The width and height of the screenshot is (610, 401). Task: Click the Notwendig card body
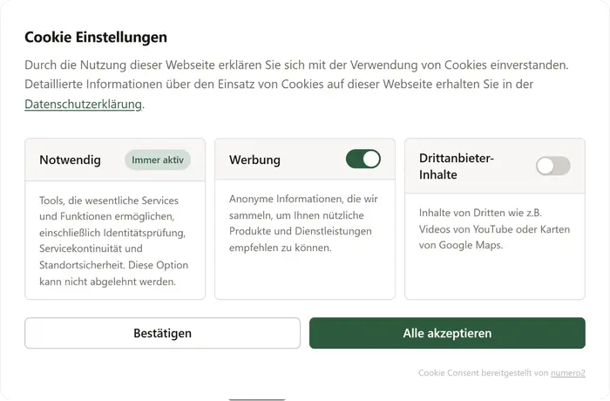tap(115, 241)
